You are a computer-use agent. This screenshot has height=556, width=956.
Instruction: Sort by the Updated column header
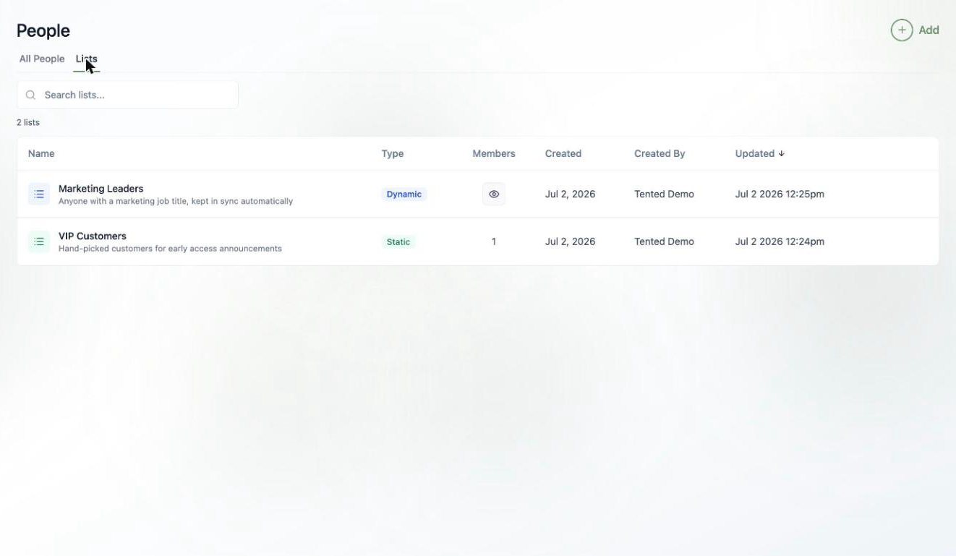point(755,153)
